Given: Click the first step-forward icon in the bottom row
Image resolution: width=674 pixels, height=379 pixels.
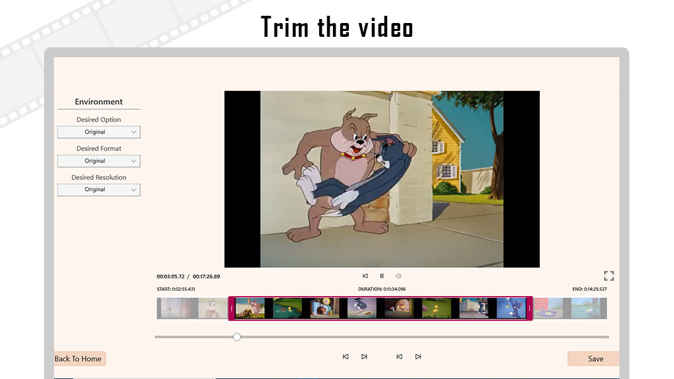Looking at the screenshot, I should click(x=365, y=357).
